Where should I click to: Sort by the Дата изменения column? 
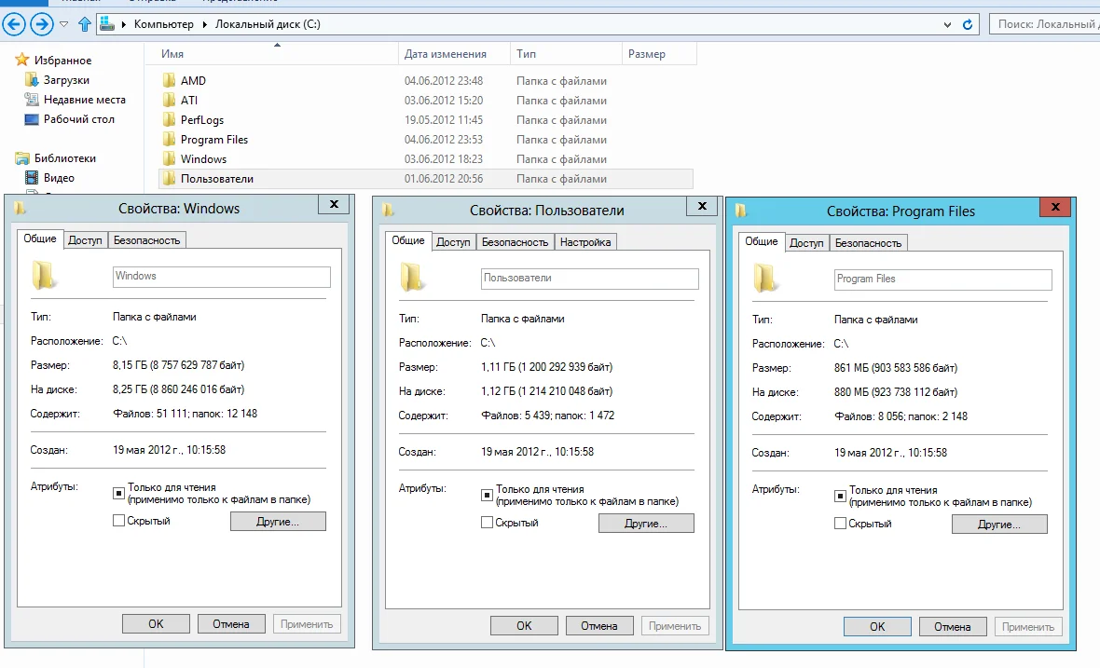tap(445, 54)
